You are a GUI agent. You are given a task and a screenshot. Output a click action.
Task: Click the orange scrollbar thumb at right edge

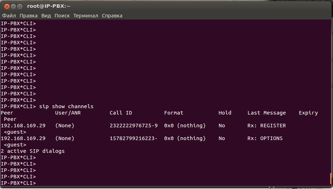331,179
